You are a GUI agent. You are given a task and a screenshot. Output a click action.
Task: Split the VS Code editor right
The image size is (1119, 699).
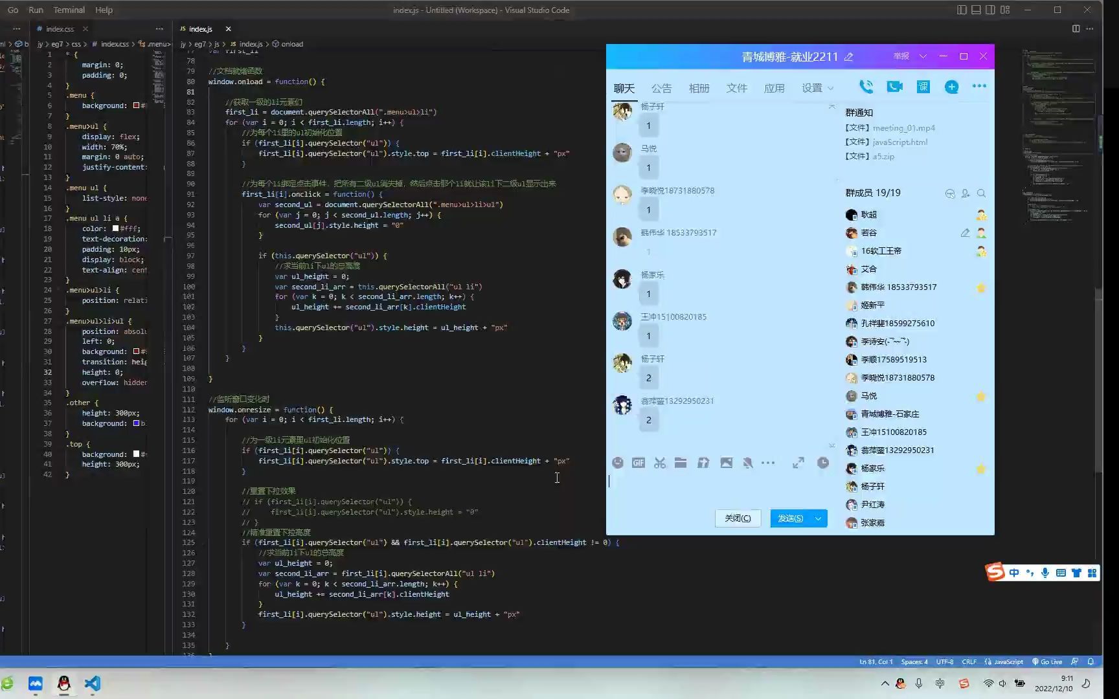(x=1076, y=28)
